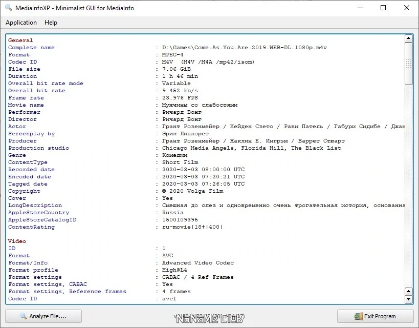Close the MediaInfoXP window
This screenshot has width=419, height=328.
407,8
